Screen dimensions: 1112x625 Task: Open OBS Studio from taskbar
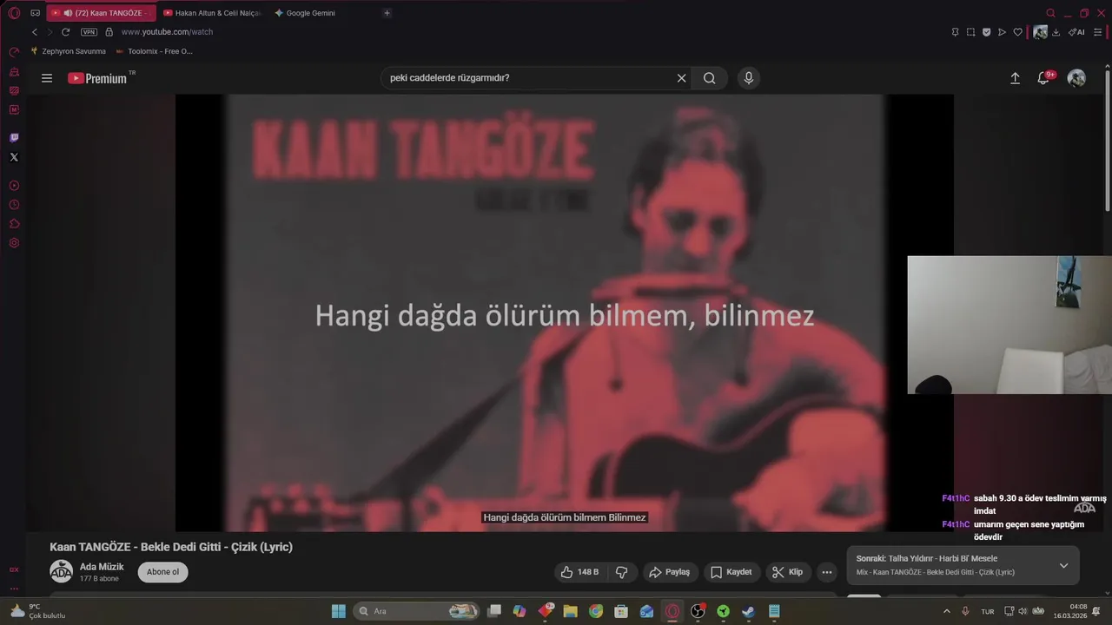pyautogui.click(x=698, y=611)
